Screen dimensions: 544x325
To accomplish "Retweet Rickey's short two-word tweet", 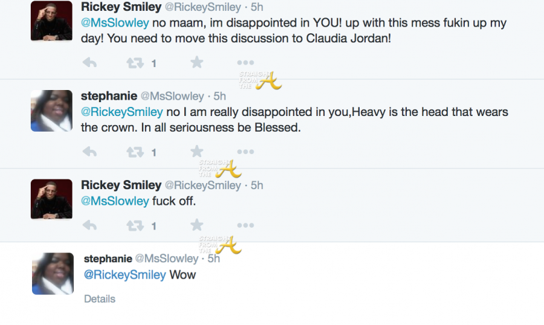I will [x=135, y=226].
